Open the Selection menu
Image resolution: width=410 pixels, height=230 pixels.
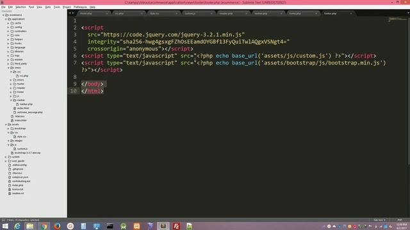click(20, 7)
